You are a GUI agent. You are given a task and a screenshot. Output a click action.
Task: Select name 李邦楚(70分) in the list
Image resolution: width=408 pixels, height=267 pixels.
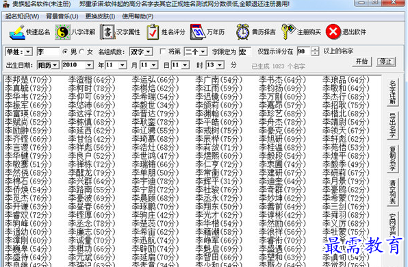[x=28, y=79]
